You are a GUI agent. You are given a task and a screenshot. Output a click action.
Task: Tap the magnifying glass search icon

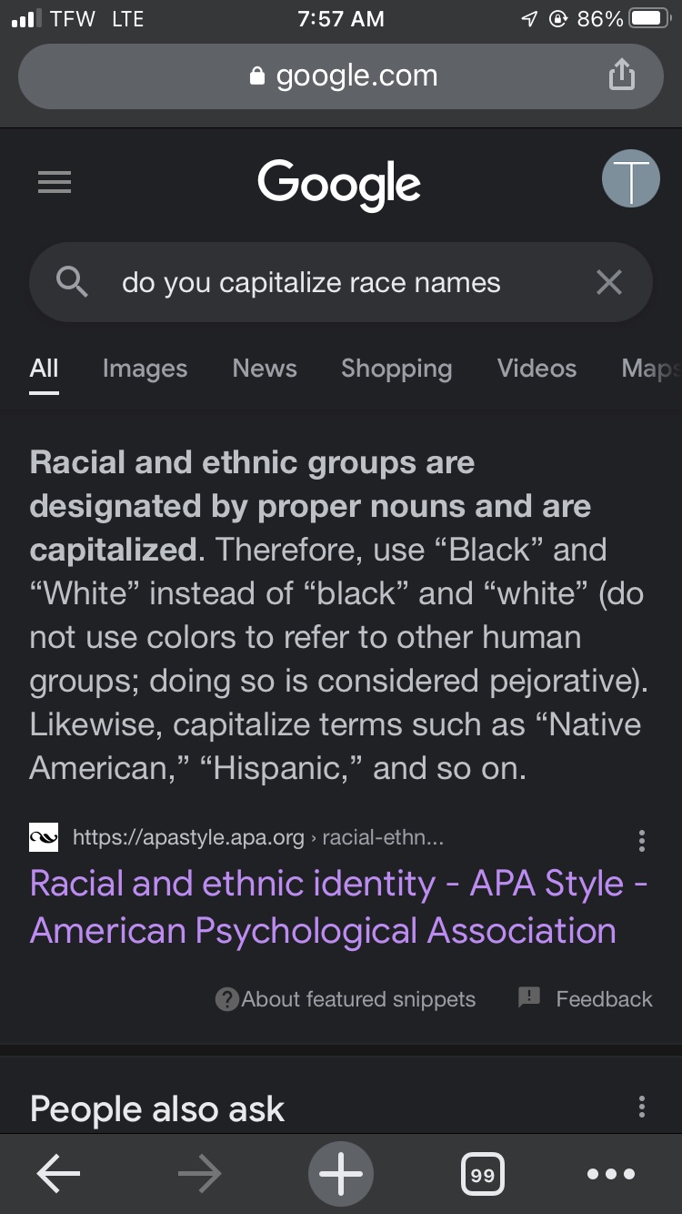point(72,282)
